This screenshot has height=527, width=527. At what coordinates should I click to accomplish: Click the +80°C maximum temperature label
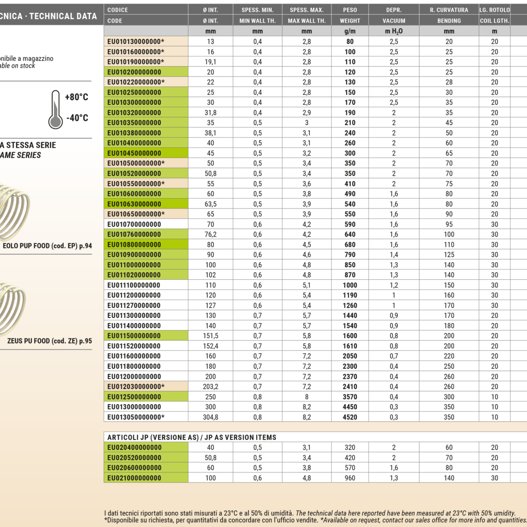point(76,97)
